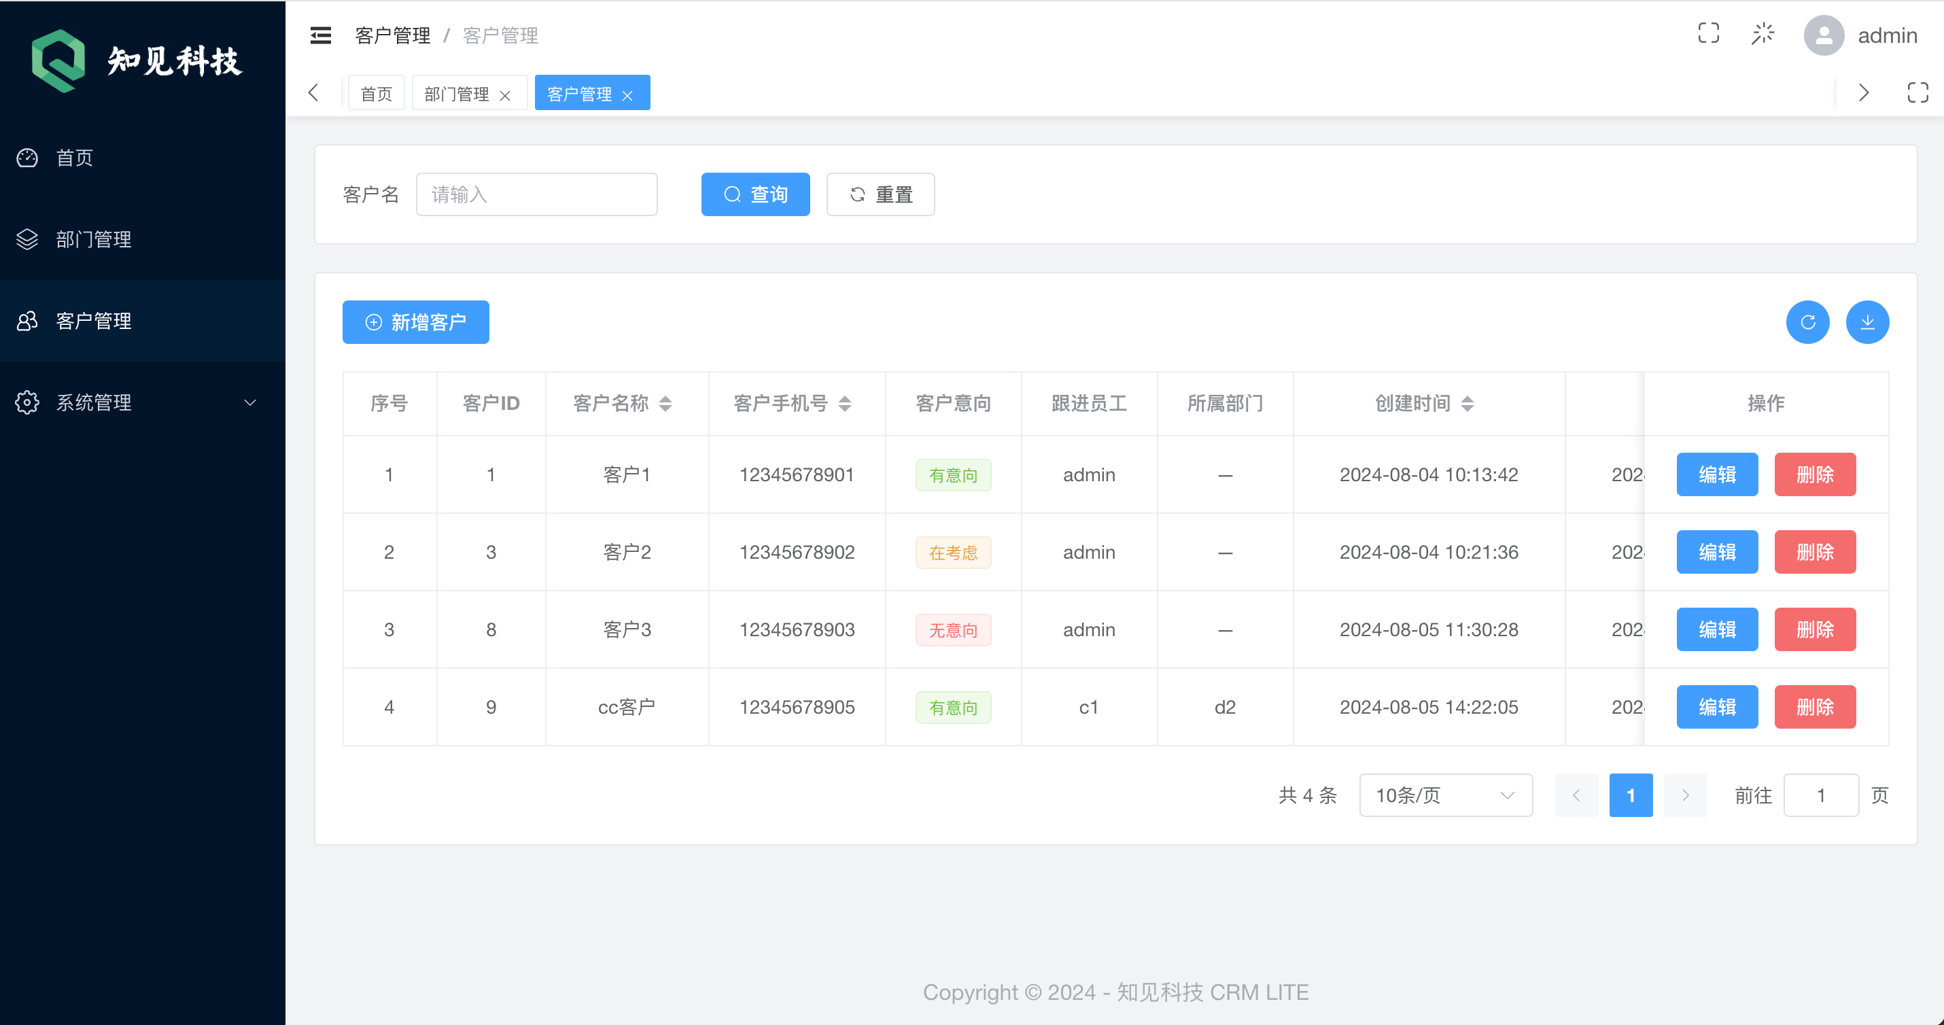Click the 在考虑 tag

(953, 553)
